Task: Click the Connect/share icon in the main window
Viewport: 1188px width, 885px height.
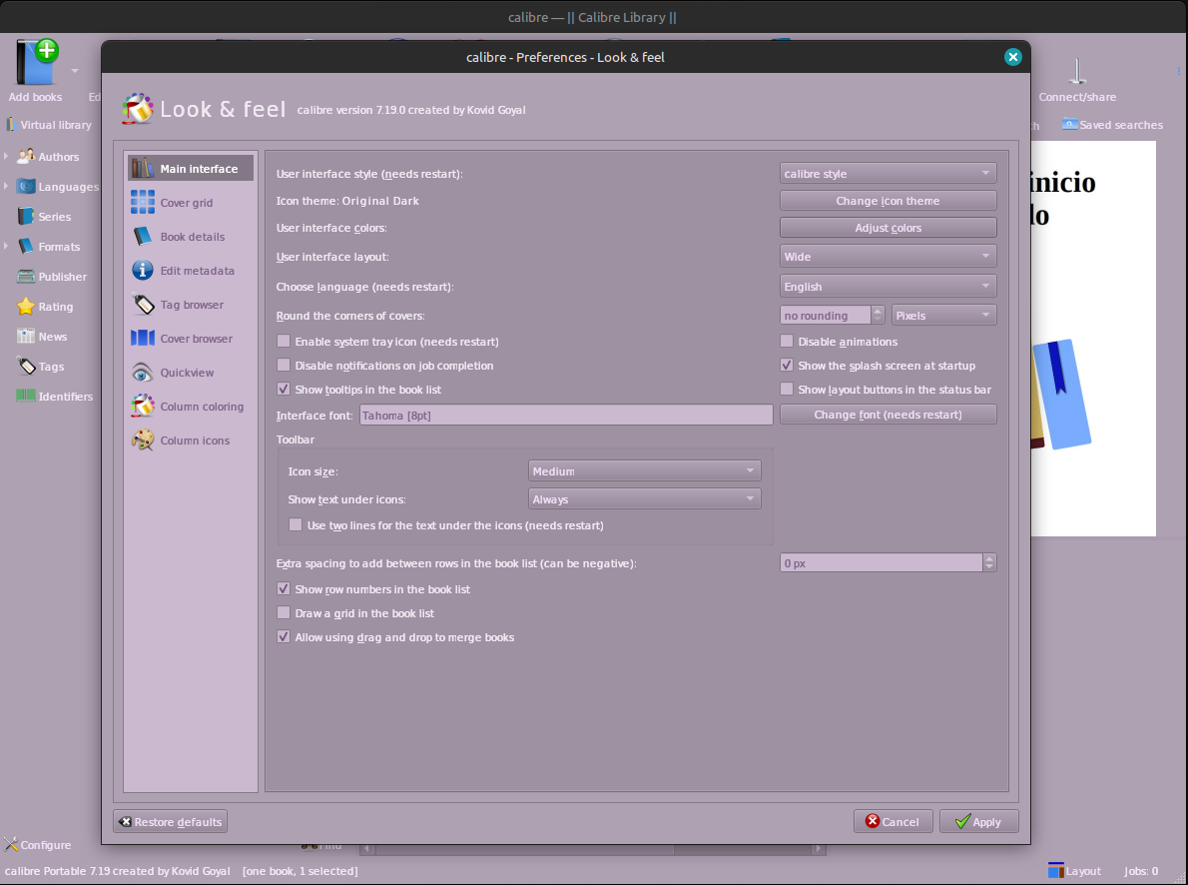Action: (x=1076, y=71)
